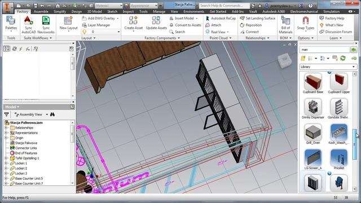Open the Palettes tool
This screenshot has height=203, width=361.
11,24
